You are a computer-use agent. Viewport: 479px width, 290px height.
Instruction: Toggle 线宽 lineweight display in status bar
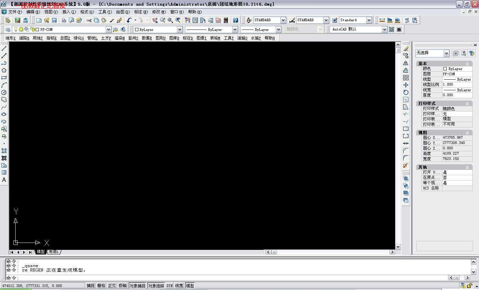(179, 286)
